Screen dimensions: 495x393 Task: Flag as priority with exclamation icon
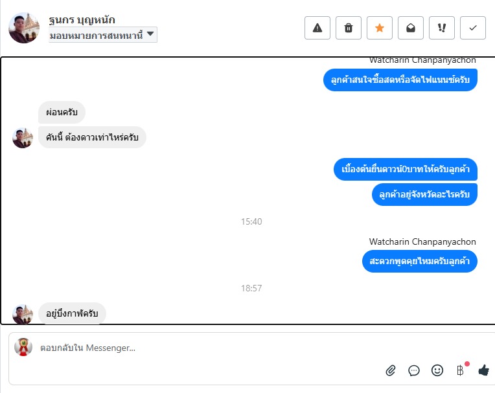pos(442,28)
